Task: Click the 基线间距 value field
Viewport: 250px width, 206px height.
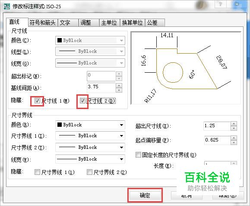Action: click(x=101, y=88)
